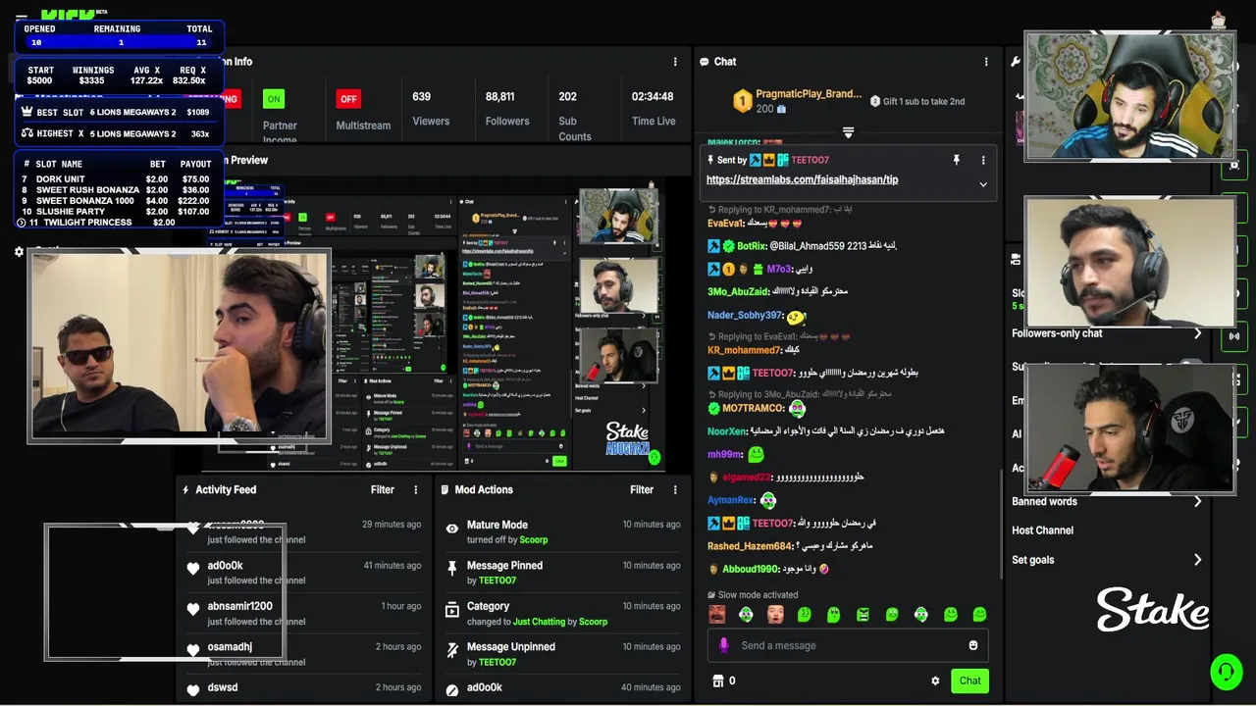This screenshot has height=706, width=1256.
Task: Open Activity Feed three-dot menu
Action: 415,489
